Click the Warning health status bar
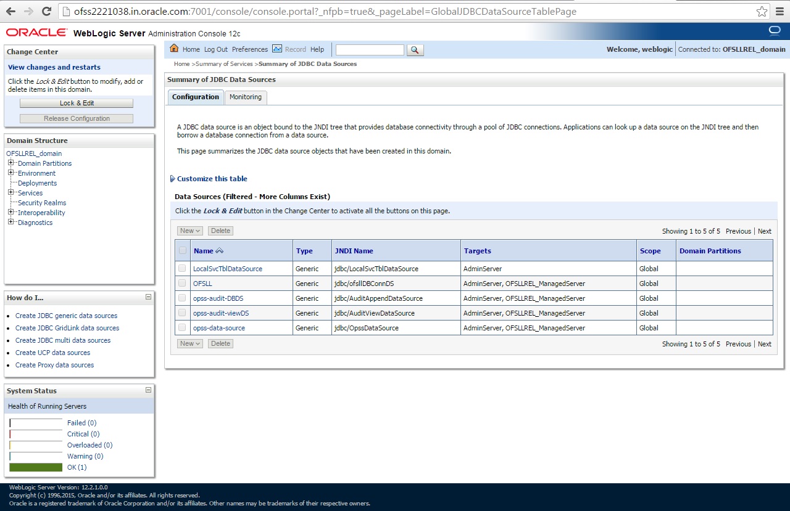Image resolution: width=790 pixels, height=511 pixels. [x=36, y=456]
